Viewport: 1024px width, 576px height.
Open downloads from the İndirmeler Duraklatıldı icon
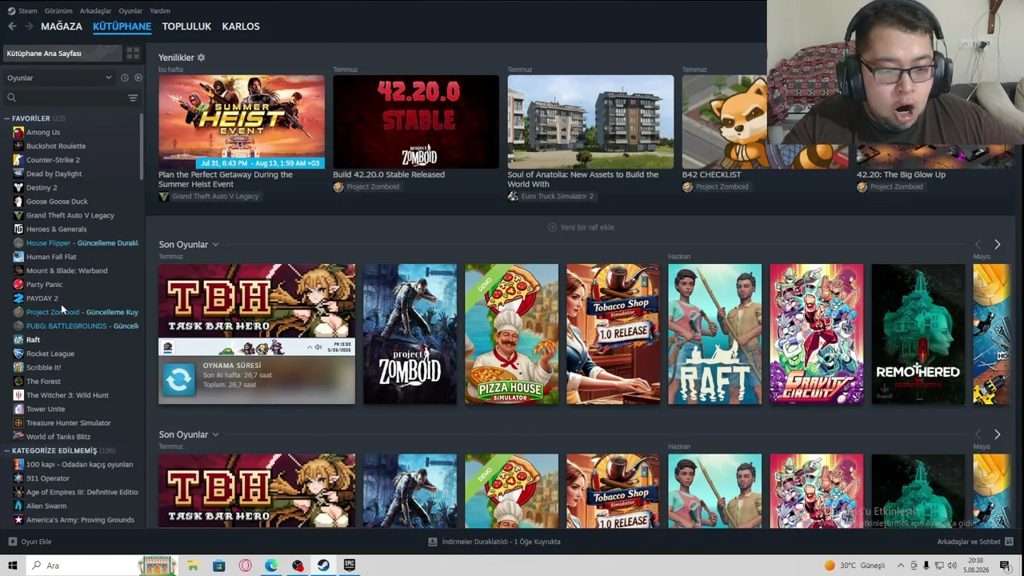[433, 542]
